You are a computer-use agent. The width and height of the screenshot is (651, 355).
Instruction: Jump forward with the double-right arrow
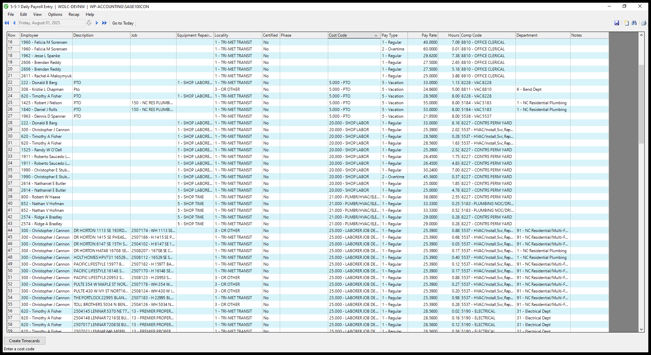tap(104, 23)
